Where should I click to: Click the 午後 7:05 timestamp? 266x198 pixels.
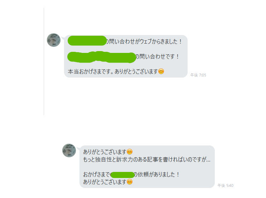pos(198,75)
